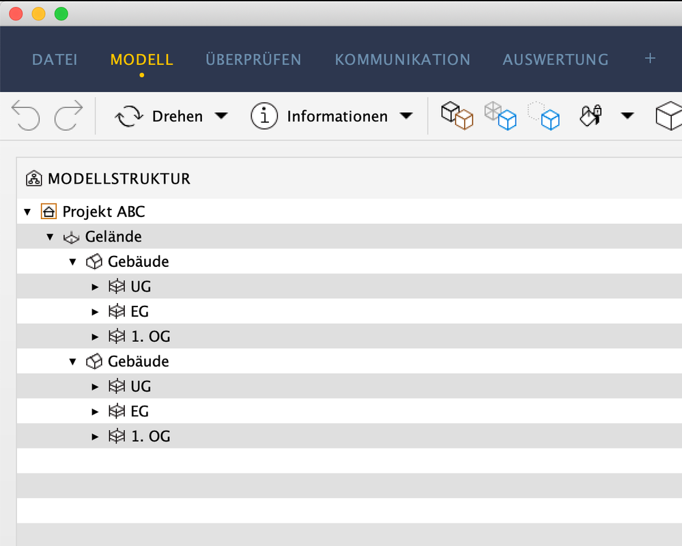Expand the first UG storey node

[x=95, y=287]
